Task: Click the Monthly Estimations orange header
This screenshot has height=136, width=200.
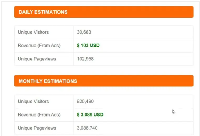Action: click(104, 81)
